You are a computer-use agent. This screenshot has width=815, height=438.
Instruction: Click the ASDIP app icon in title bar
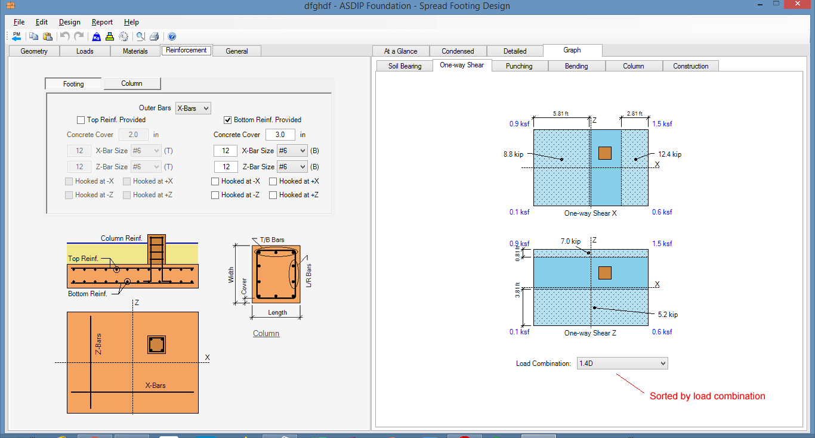pos(10,6)
